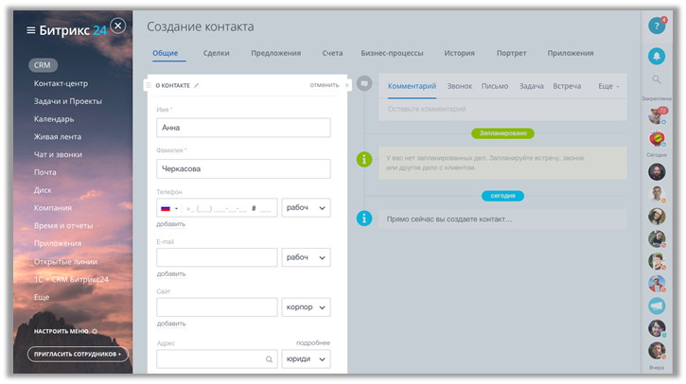
Task: Open CRM in the left menu
Action: [43, 65]
